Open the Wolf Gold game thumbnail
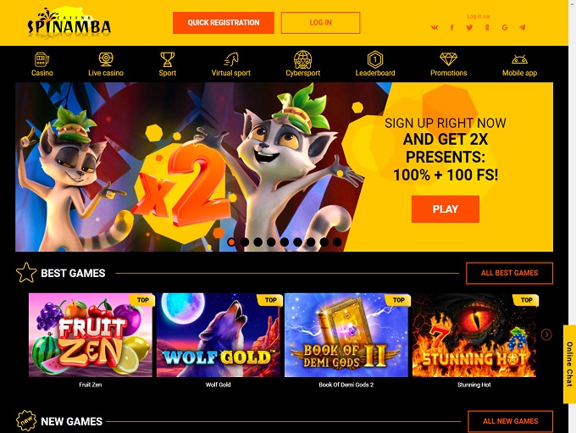576x433 pixels. point(219,335)
